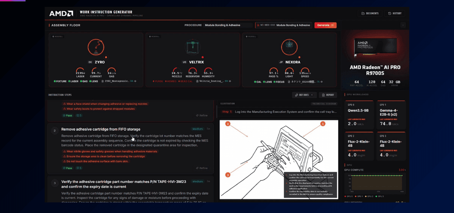Click the Pass badge on step 2
Viewport: 454px width, 213px height.
(68, 168)
